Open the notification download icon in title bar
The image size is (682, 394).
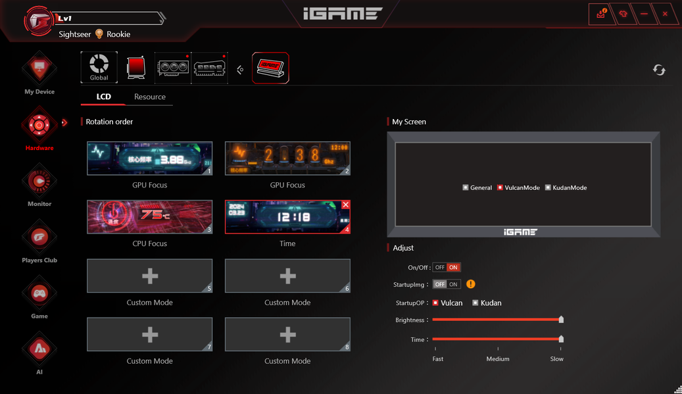[x=601, y=14]
